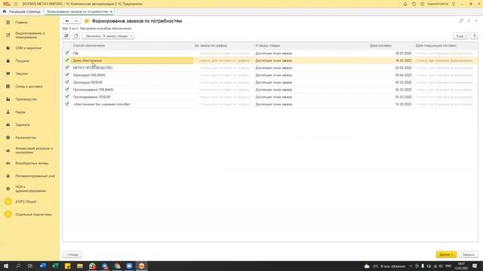This screenshot has height=271, width=483.
Task: Open Внеоборотные активы section
Action: tap(32, 163)
